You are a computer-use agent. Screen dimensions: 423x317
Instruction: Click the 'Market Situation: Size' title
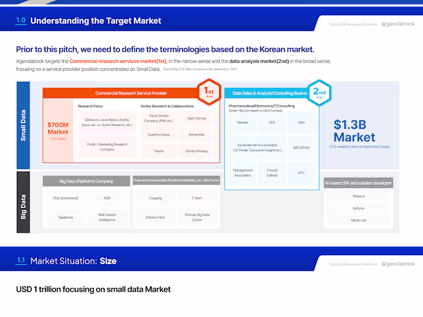pyautogui.click(x=73, y=261)
